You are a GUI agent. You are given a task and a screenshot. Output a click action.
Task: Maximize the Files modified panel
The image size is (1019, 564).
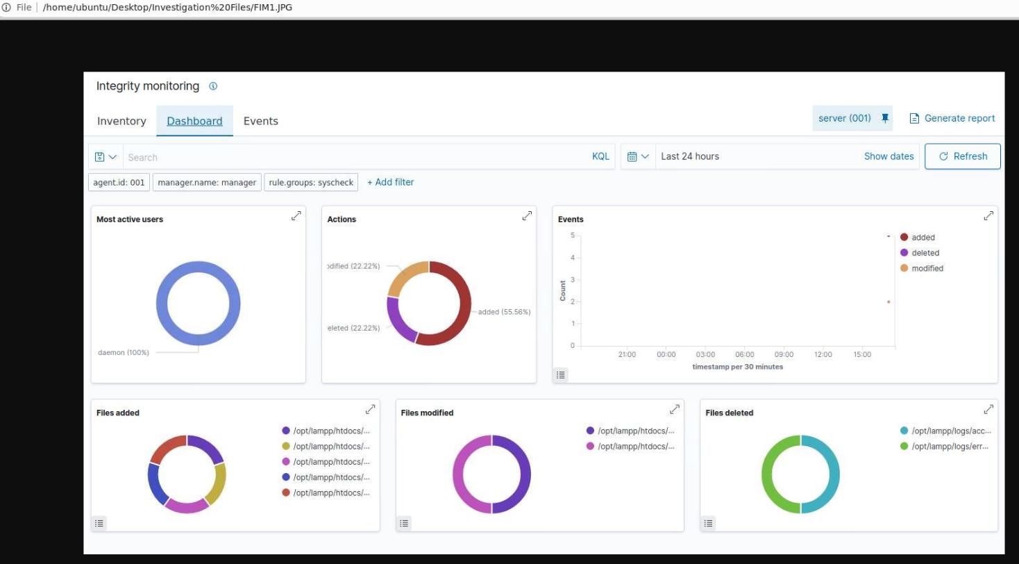pos(675,409)
